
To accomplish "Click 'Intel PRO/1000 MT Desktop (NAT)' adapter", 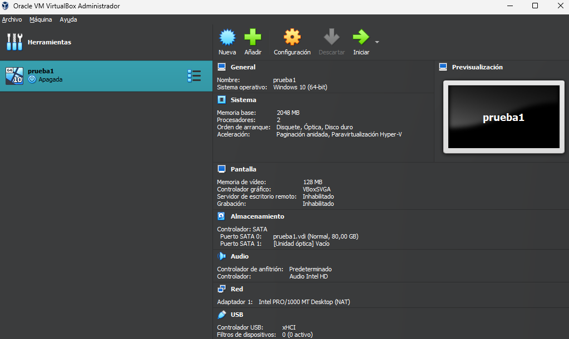I will (x=304, y=302).
